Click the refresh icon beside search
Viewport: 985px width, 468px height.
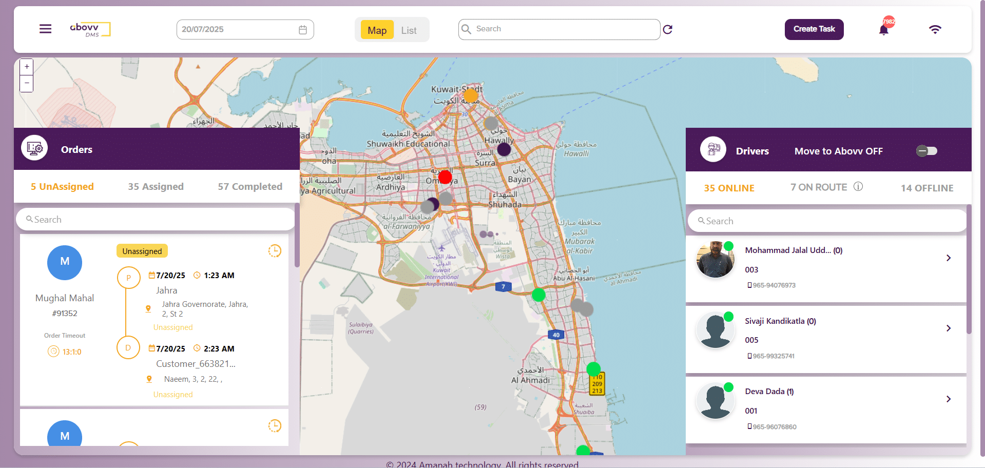tap(667, 29)
